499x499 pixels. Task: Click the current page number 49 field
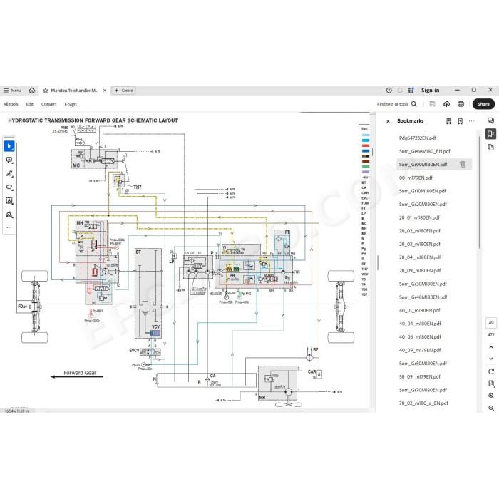coord(491,323)
